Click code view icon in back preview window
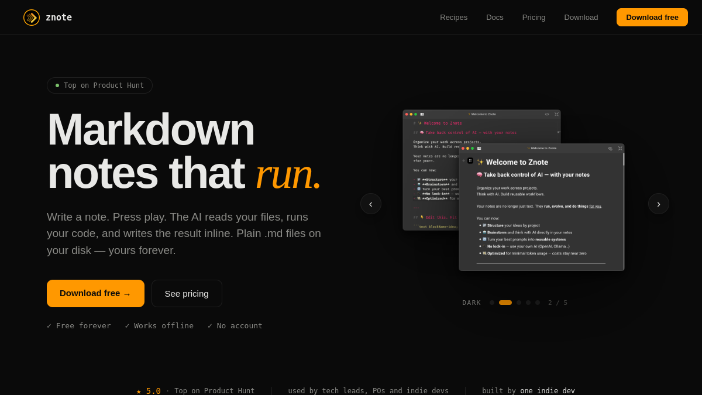 pyautogui.click(x=547, y=114)
